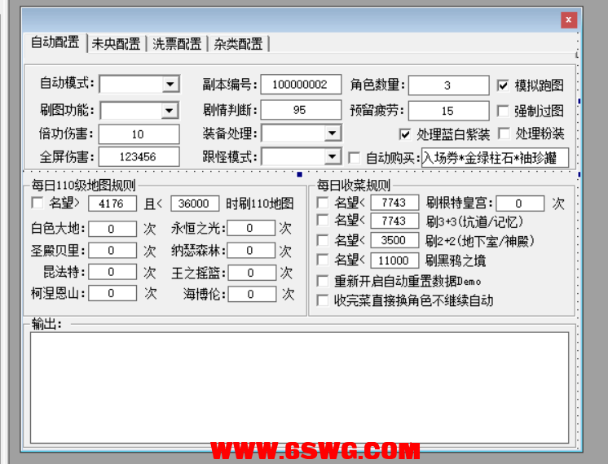This screenshot has width=608, height=464.
Task: Enable 重新开启自动重置数据Demo checkbox
Action: coord(323,281)
